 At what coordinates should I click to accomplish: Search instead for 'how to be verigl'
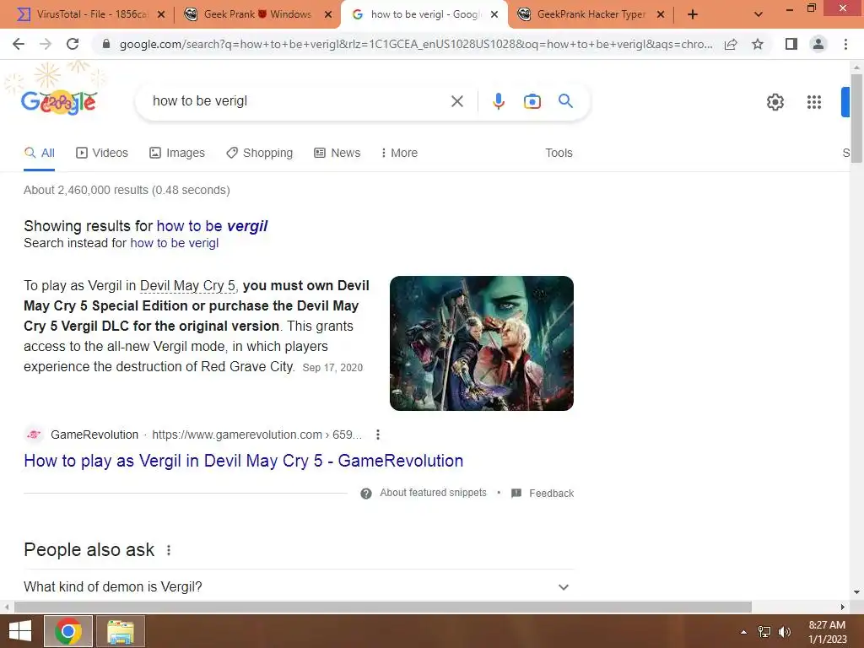(174, 243)
